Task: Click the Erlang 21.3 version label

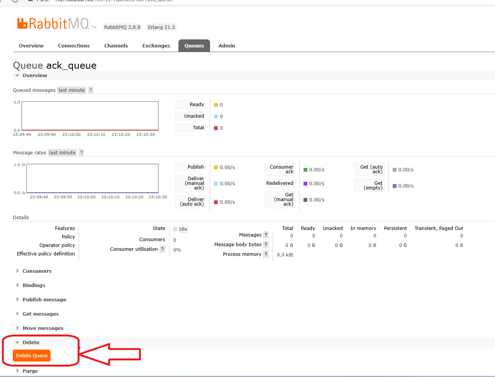Action: [x=161, y=27]
